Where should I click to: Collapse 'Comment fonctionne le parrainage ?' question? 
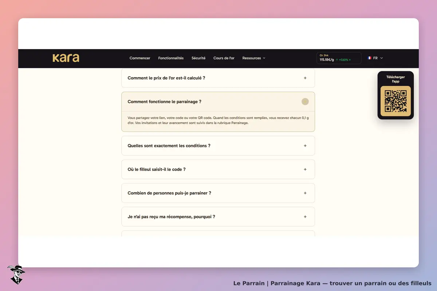point(218,102)
